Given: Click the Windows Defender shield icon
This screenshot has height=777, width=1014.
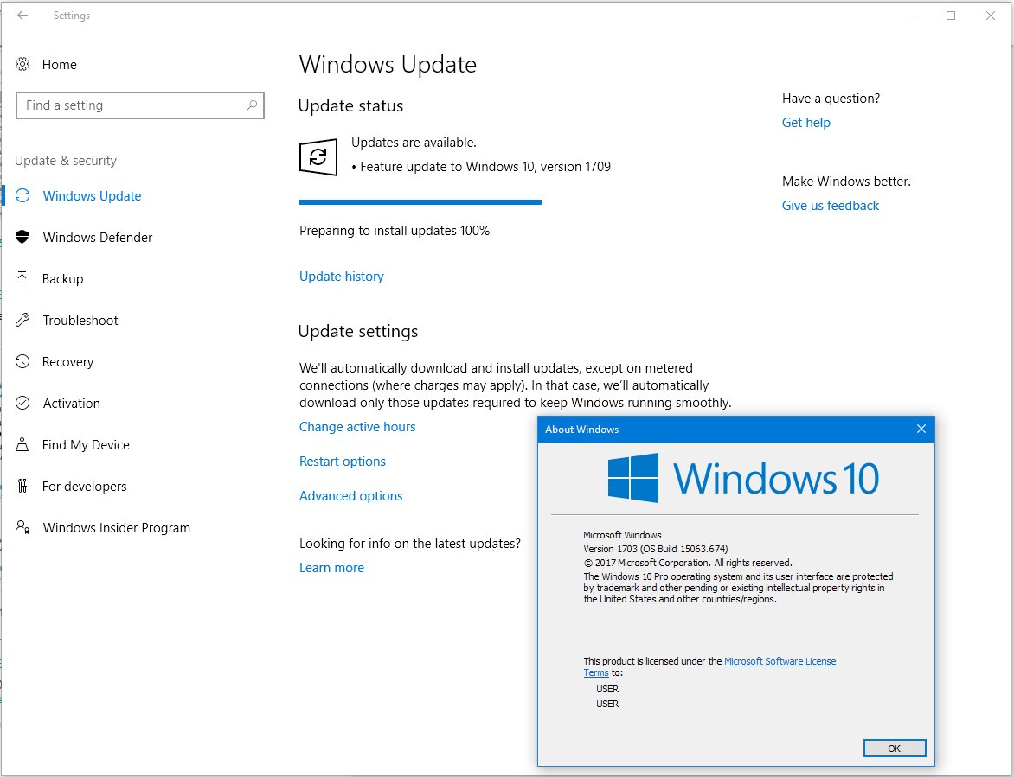Looking at the screenshot, I should [24, 237].
